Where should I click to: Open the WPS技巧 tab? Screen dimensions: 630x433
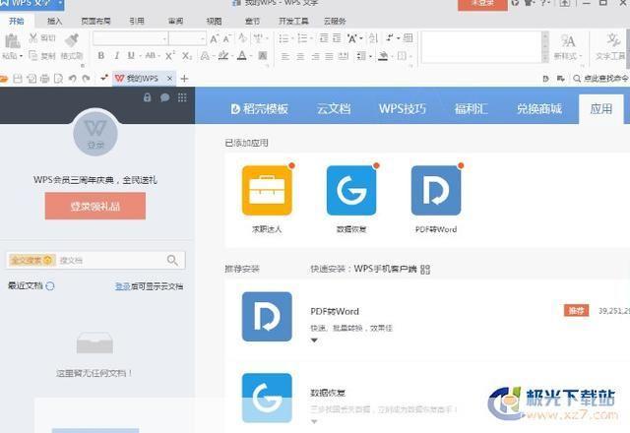(x=403, y=109)
